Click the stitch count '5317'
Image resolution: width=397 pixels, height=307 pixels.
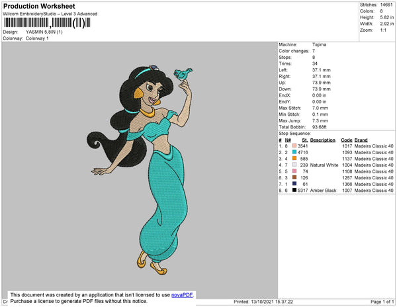click(303, 191)
